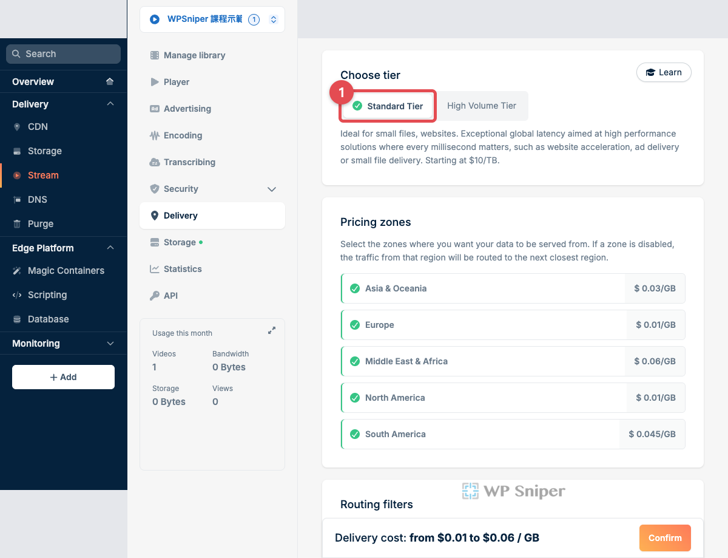Toggle the Middle East & Africa zone

click(x=513, y=361)
